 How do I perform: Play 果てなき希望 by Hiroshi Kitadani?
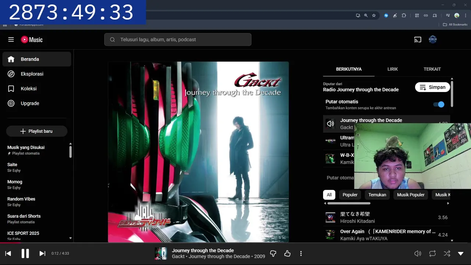click(x=386, y=217)
